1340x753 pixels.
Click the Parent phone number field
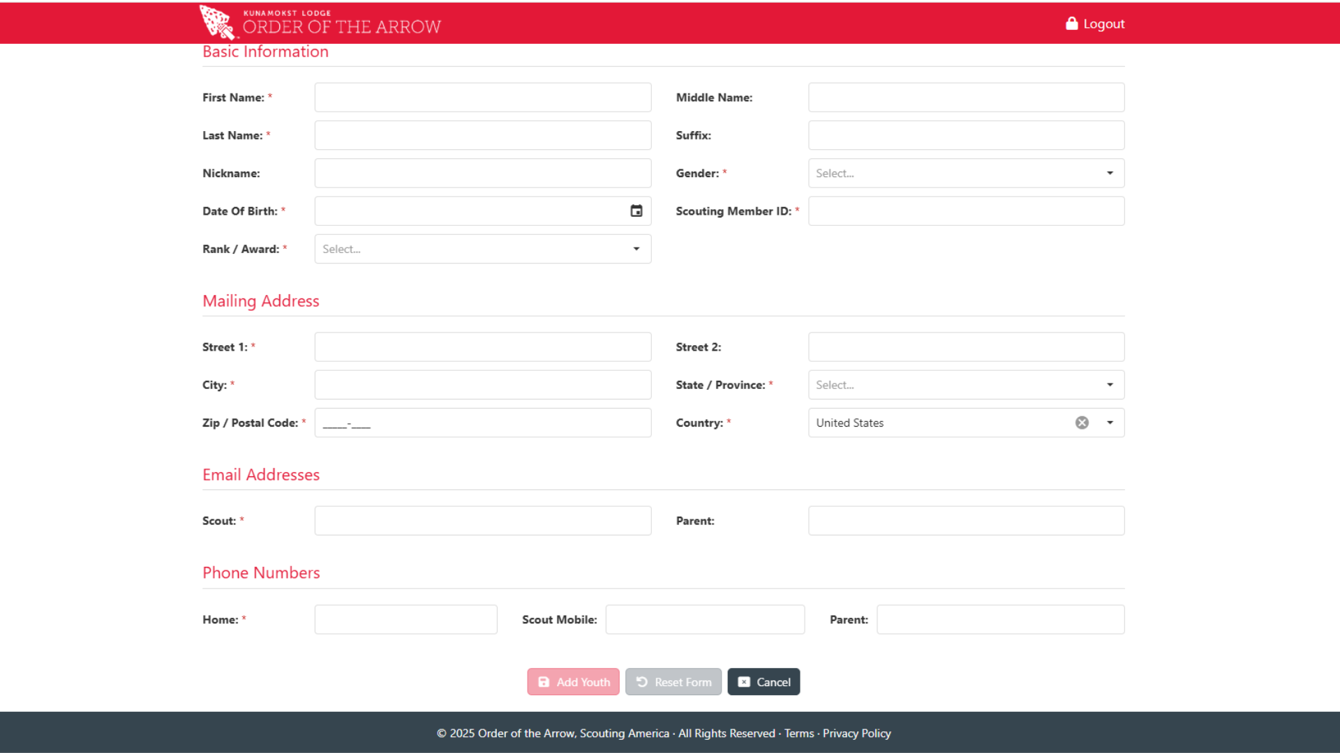tap(999, 620)
